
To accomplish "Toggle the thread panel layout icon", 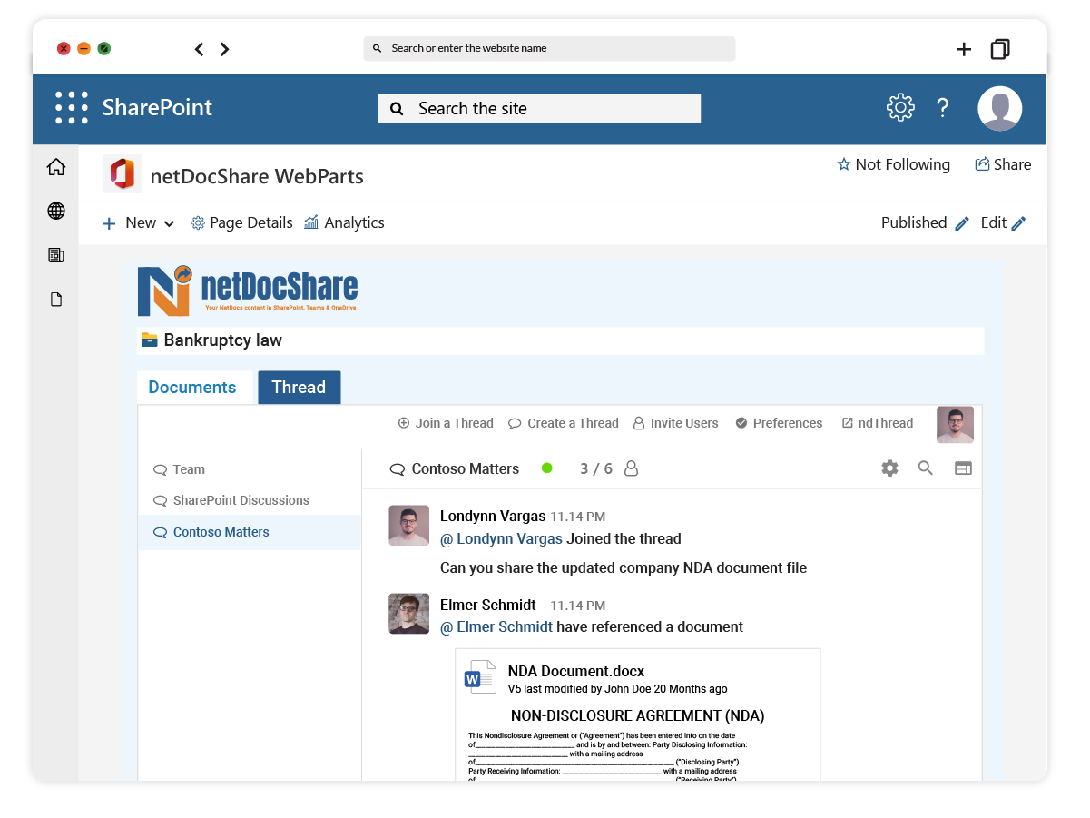I will click(963, 468).
